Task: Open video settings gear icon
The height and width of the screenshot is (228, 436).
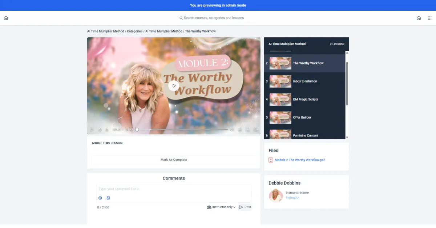Action: click(x=240, y=130)
